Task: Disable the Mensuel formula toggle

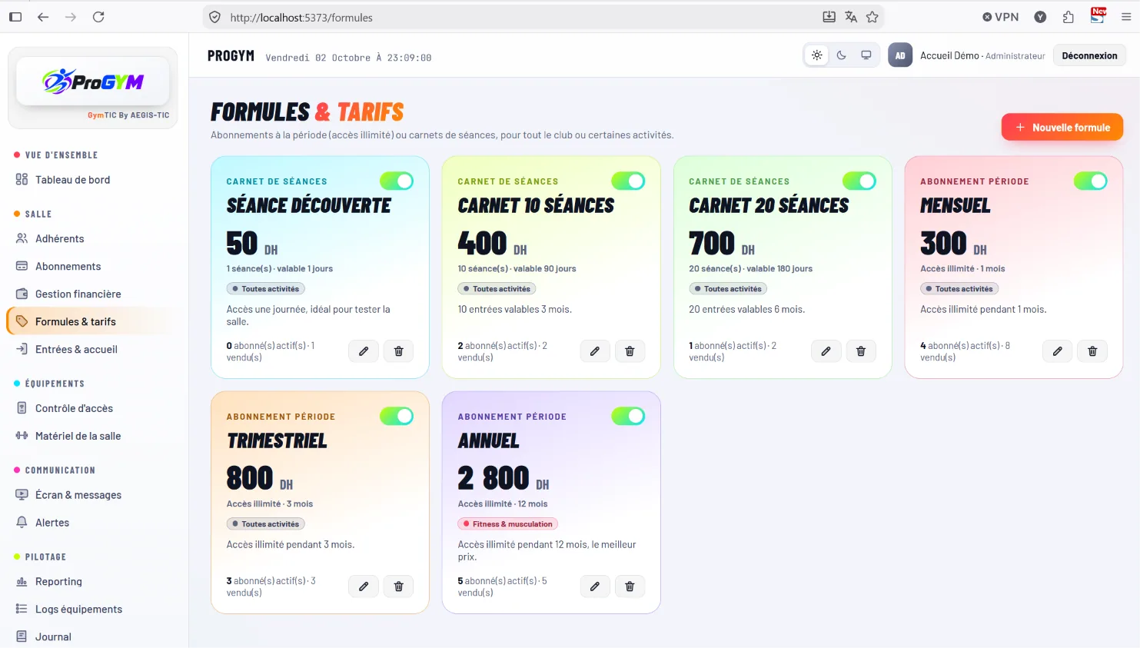Action: click(x=1091, y=181)
